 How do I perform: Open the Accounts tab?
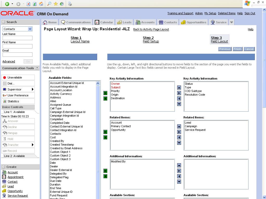click(145, 22)
